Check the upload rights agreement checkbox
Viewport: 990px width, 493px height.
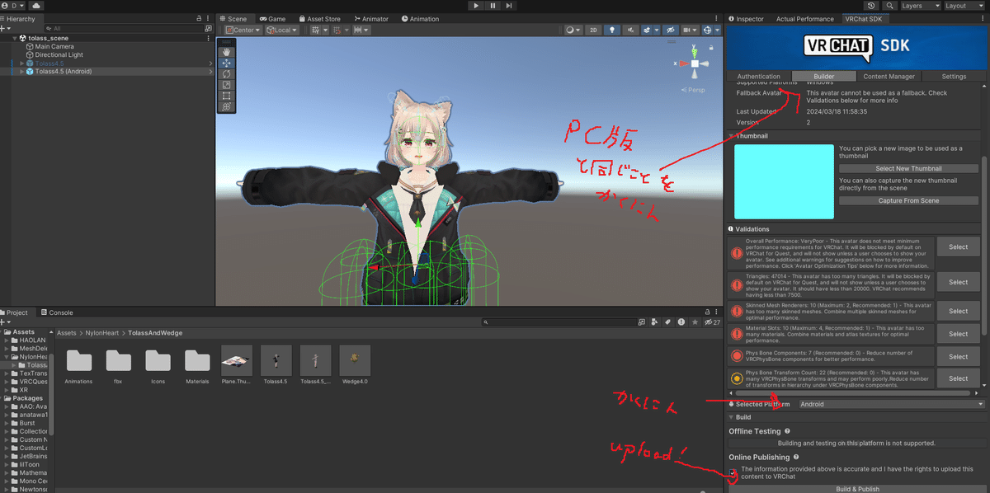[733, 472]
